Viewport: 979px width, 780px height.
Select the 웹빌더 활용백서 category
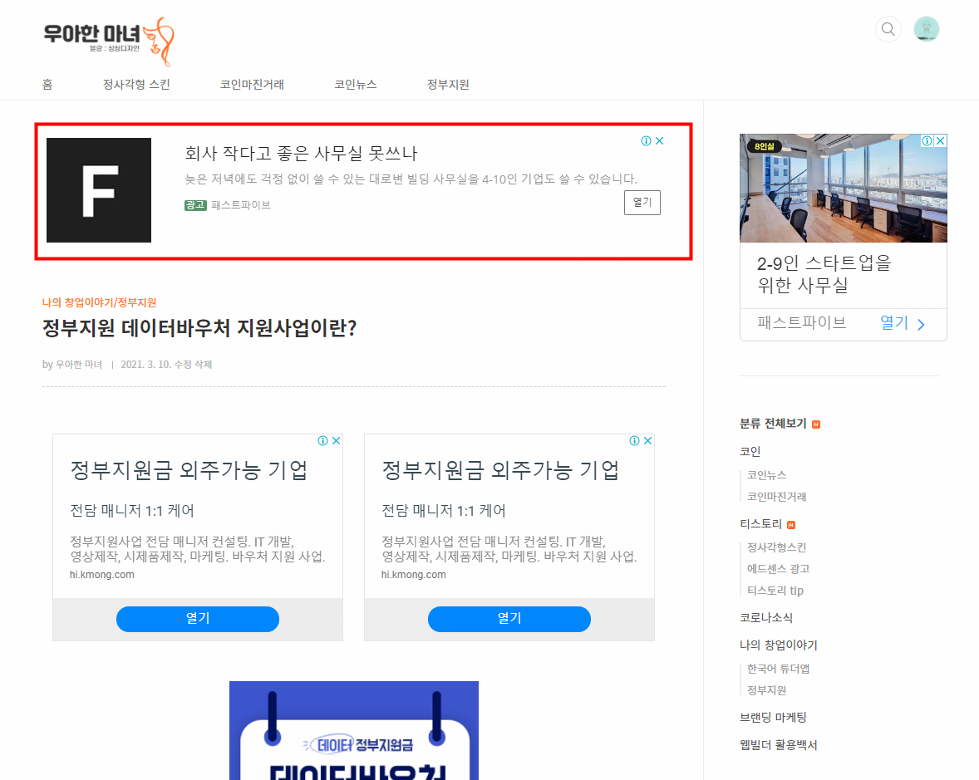779,745
